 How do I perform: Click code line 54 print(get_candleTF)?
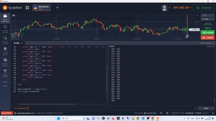tap(28, 91)
